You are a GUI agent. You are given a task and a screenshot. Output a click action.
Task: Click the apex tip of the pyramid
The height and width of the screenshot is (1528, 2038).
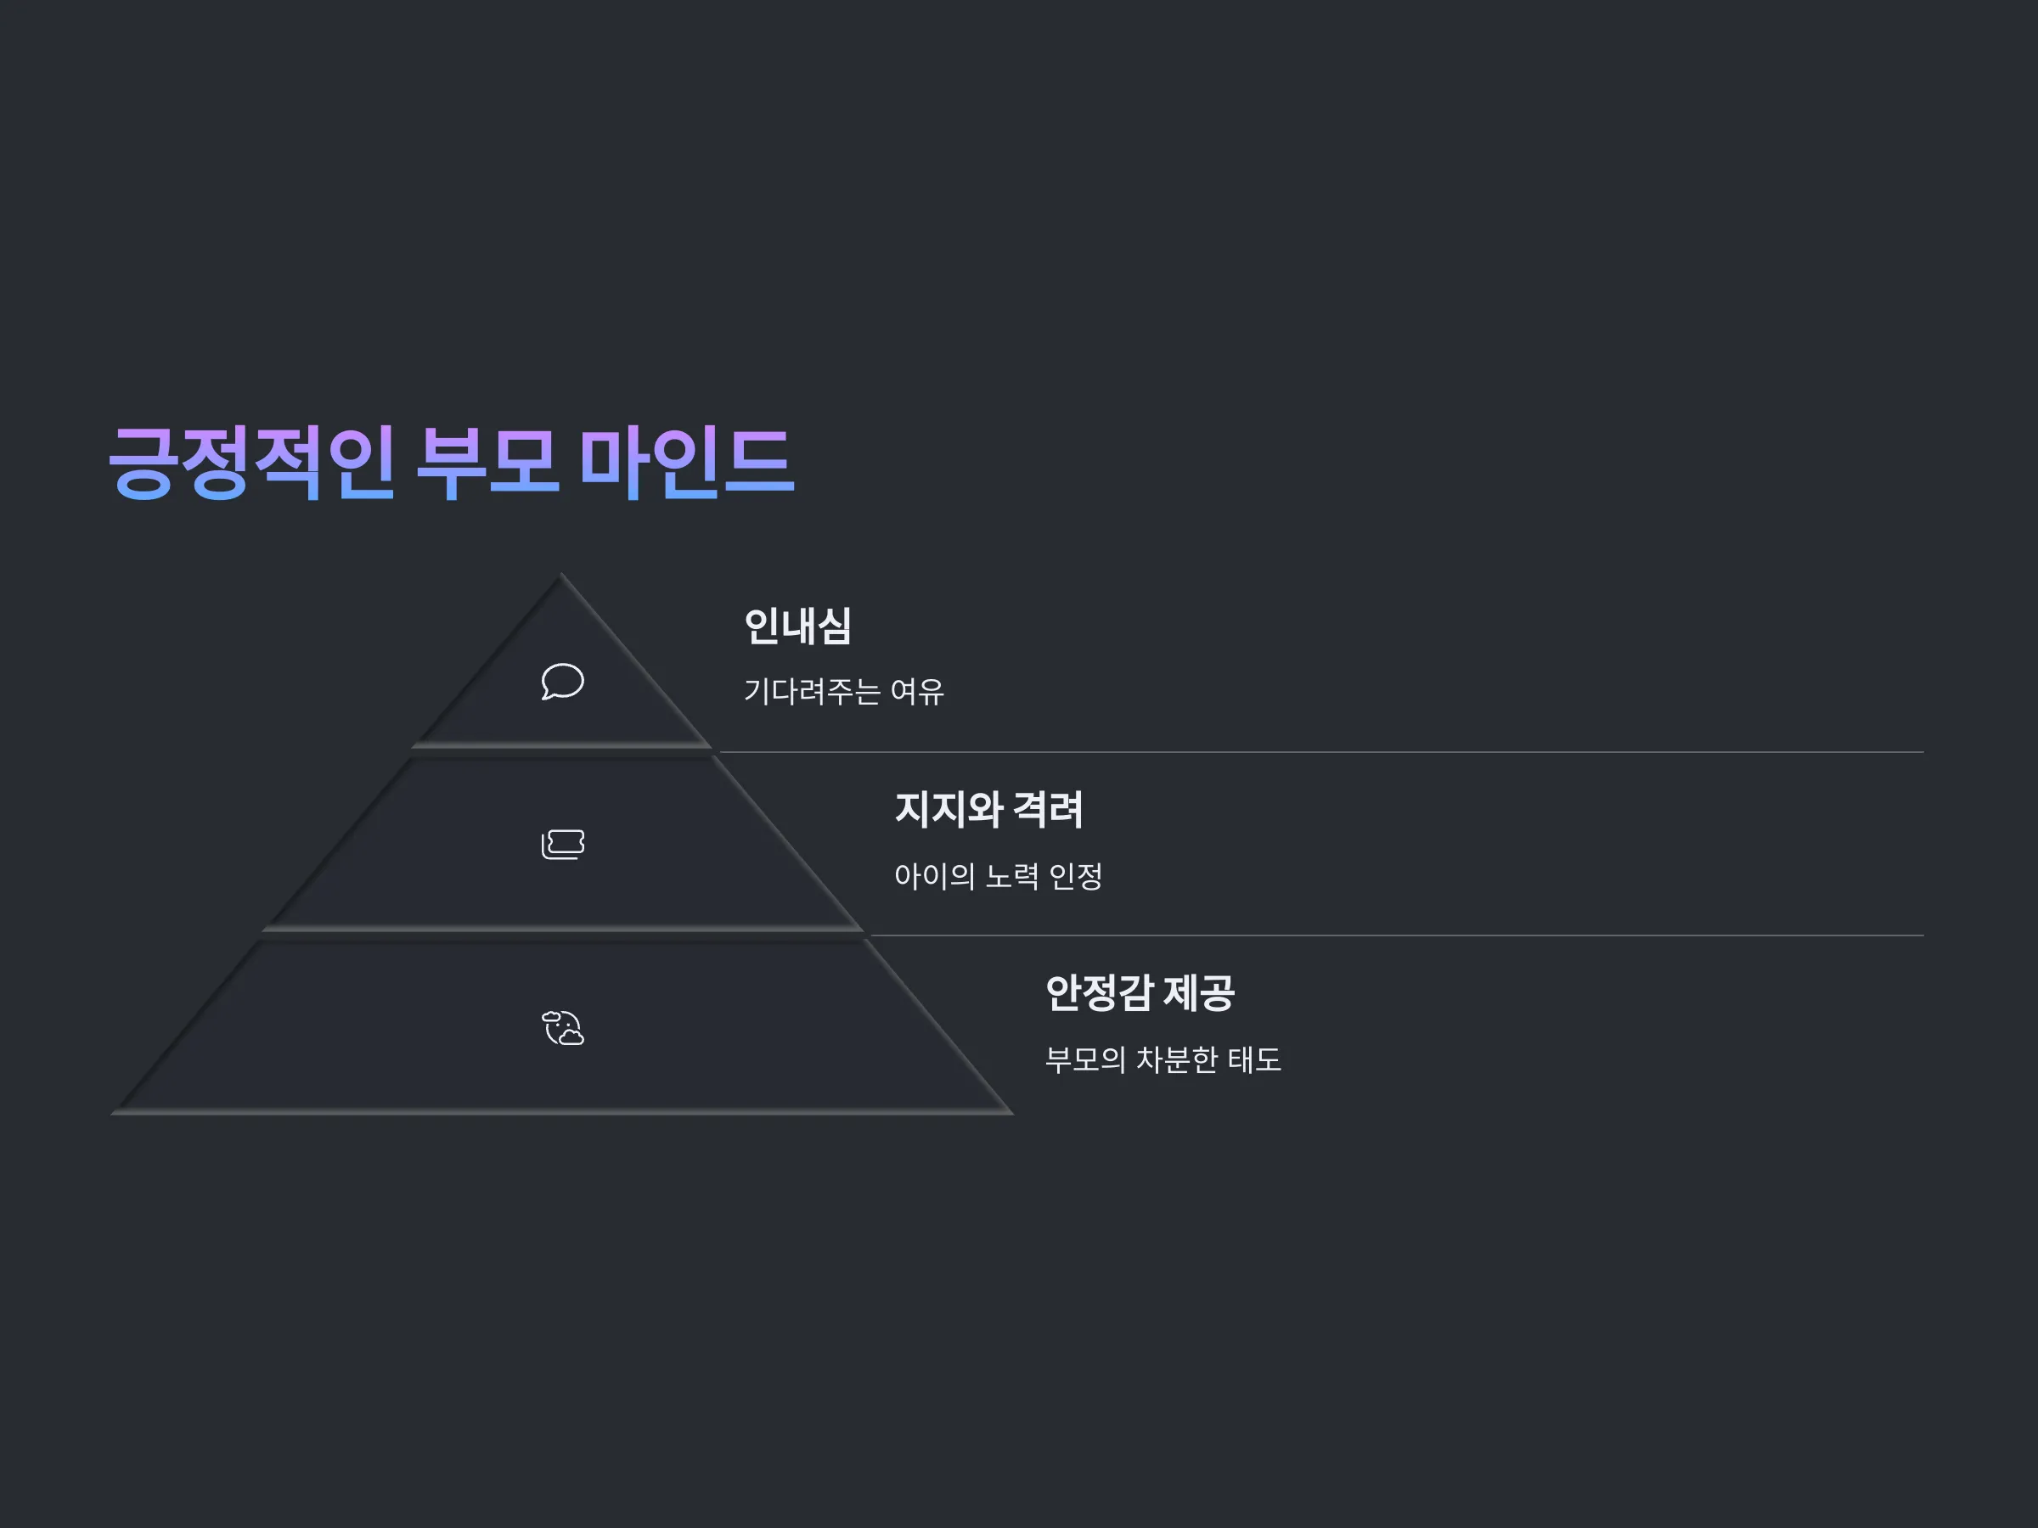(561, 576)
